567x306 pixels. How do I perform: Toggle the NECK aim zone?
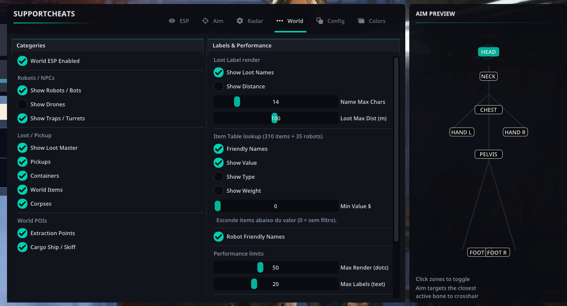[x=489, y=76]
